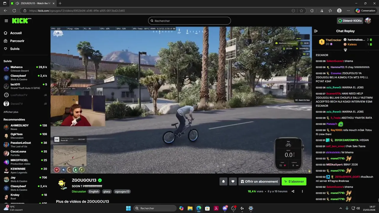The width and height of the screenshot is (379, 213).
Task: Open OgkYass recommended channel
Action: 25,136
